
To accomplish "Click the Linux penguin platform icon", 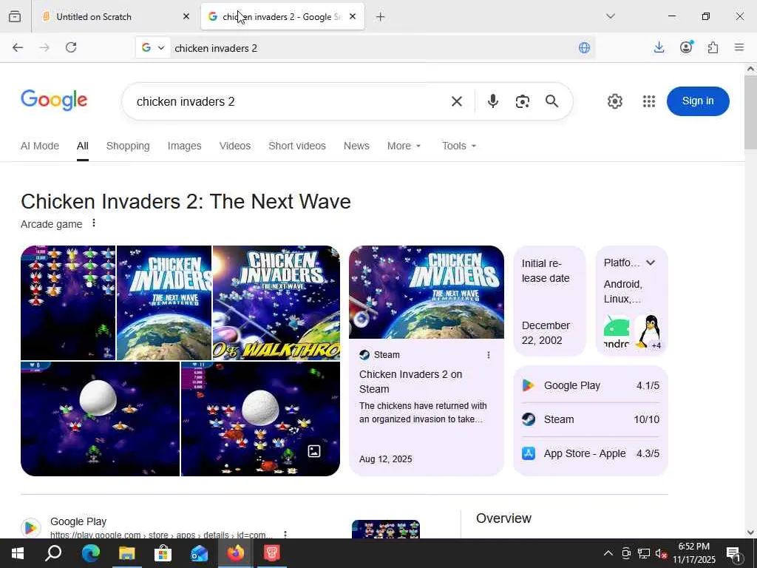I will click(647, 332).
